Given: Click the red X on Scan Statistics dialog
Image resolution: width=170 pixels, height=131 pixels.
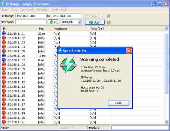Looking at the screenshot, I should point(129,51).
